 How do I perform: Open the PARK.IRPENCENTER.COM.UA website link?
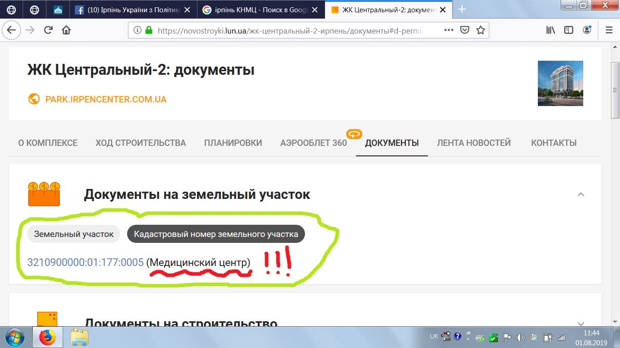[106, 99]
